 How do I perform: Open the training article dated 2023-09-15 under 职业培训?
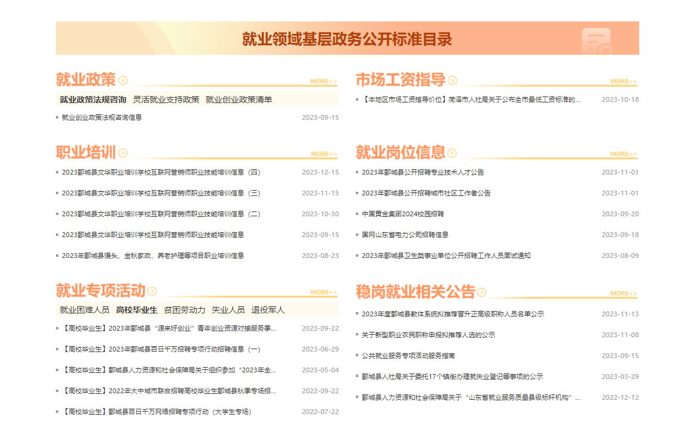pyautogui.click(x=153, y=235)
